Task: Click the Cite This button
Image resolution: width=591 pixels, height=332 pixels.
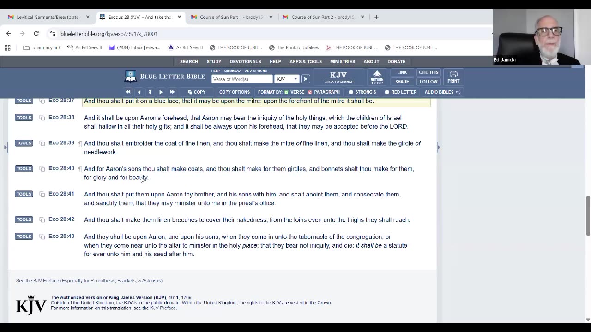Action: 428,72
